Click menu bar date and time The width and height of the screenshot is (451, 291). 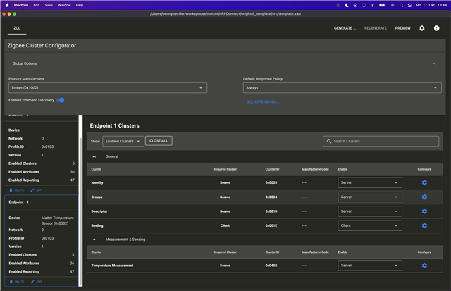tap(431, 5)
